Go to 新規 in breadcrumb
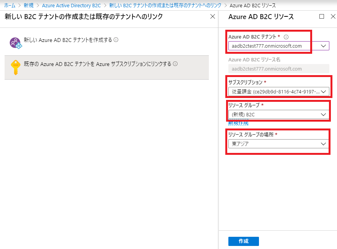337x249 pixels. pyautogui.click(x=29, y=5)
